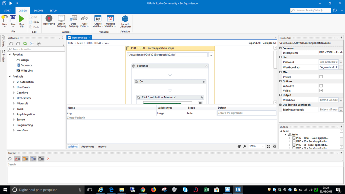Click the Search Activities input field
This screenshot has height=194, width=345.
click(37, 49)
